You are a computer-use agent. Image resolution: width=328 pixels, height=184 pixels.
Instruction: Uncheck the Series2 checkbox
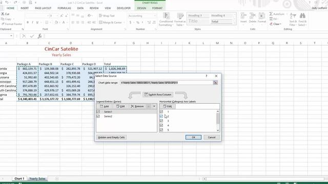coord(98,117)
